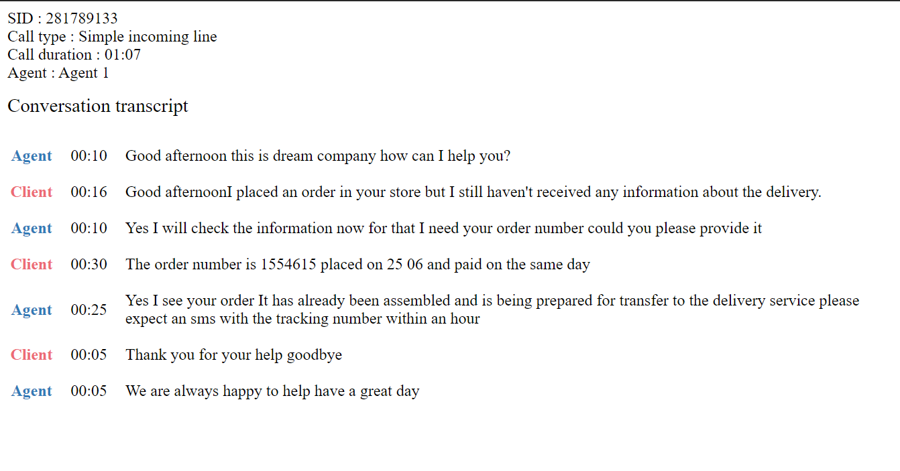
Task: Click the 00:30 timestamp for order number message
Action: point(89,265)
